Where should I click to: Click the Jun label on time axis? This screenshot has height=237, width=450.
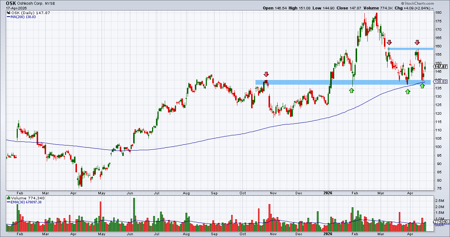tap(129, 193)
